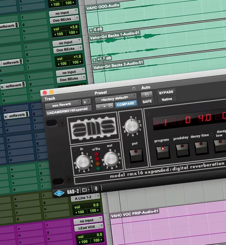Select the predelay button on the RMX16

(182, 150)
